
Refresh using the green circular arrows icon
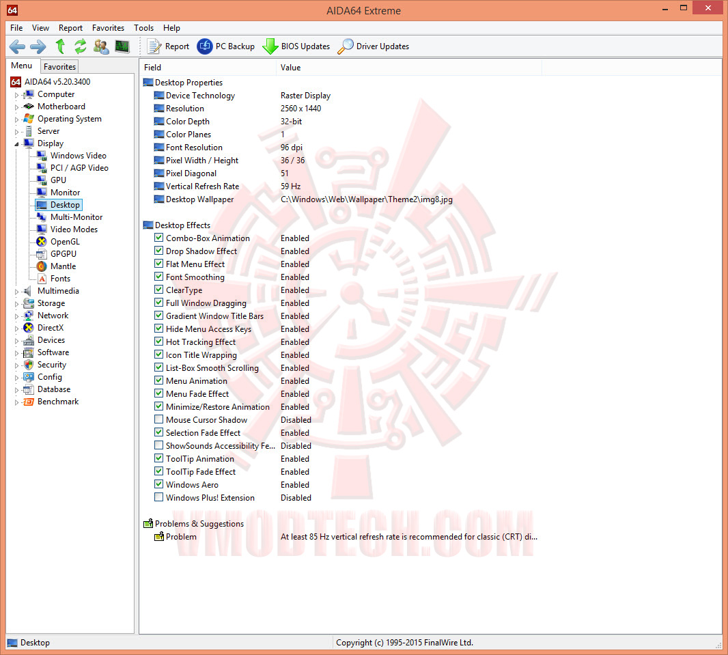point(81,46)
